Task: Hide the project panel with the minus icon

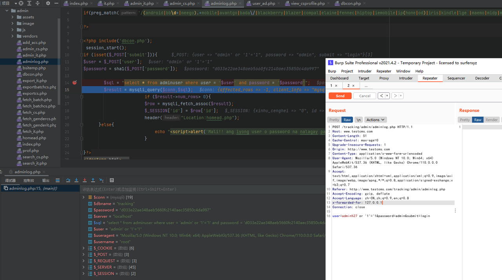Action: click(56, 3)
